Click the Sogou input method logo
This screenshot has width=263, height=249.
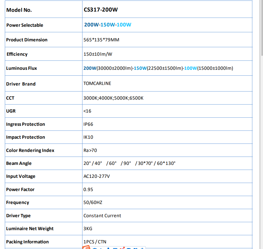tap(86, 248)
